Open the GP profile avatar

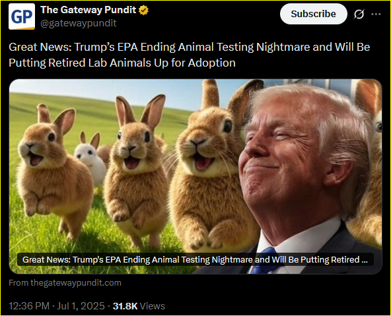coord(22,16)
